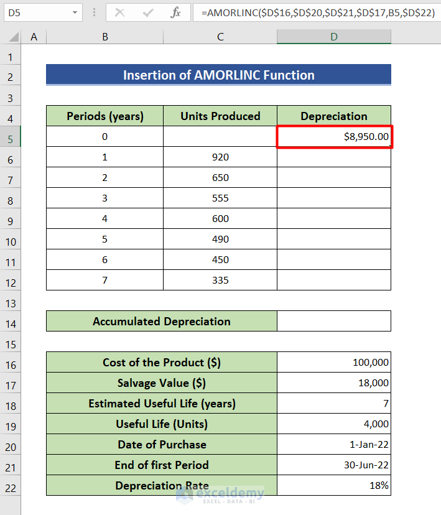Image resolution: width=441 pixels, height=515 pixels.
Task: Select the Units Produced header cell
Action: [220, 116]
